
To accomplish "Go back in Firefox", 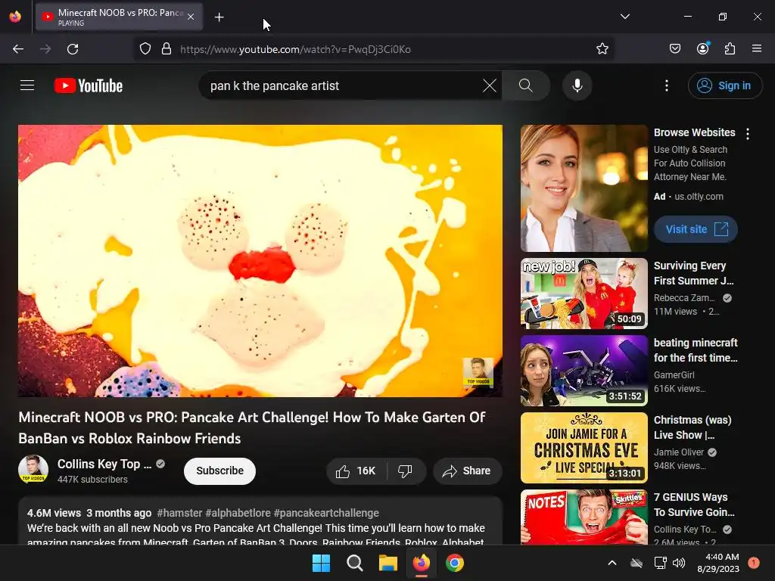I will (x=18, y=49).
